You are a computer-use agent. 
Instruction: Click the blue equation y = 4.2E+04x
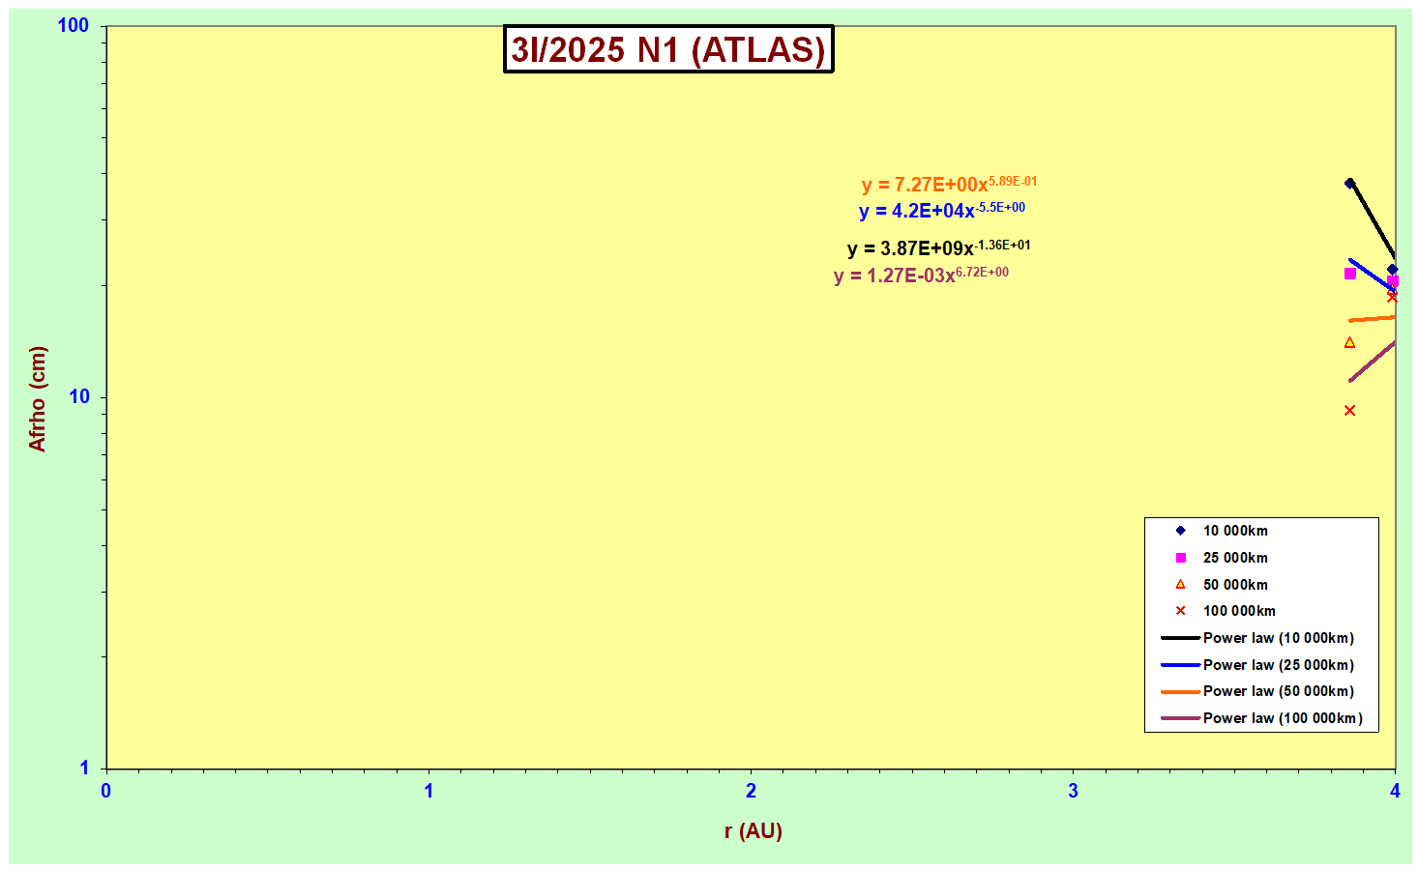[942, 210]
